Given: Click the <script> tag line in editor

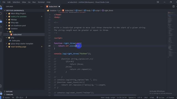Looking at the screenshot, I should 58,38.
